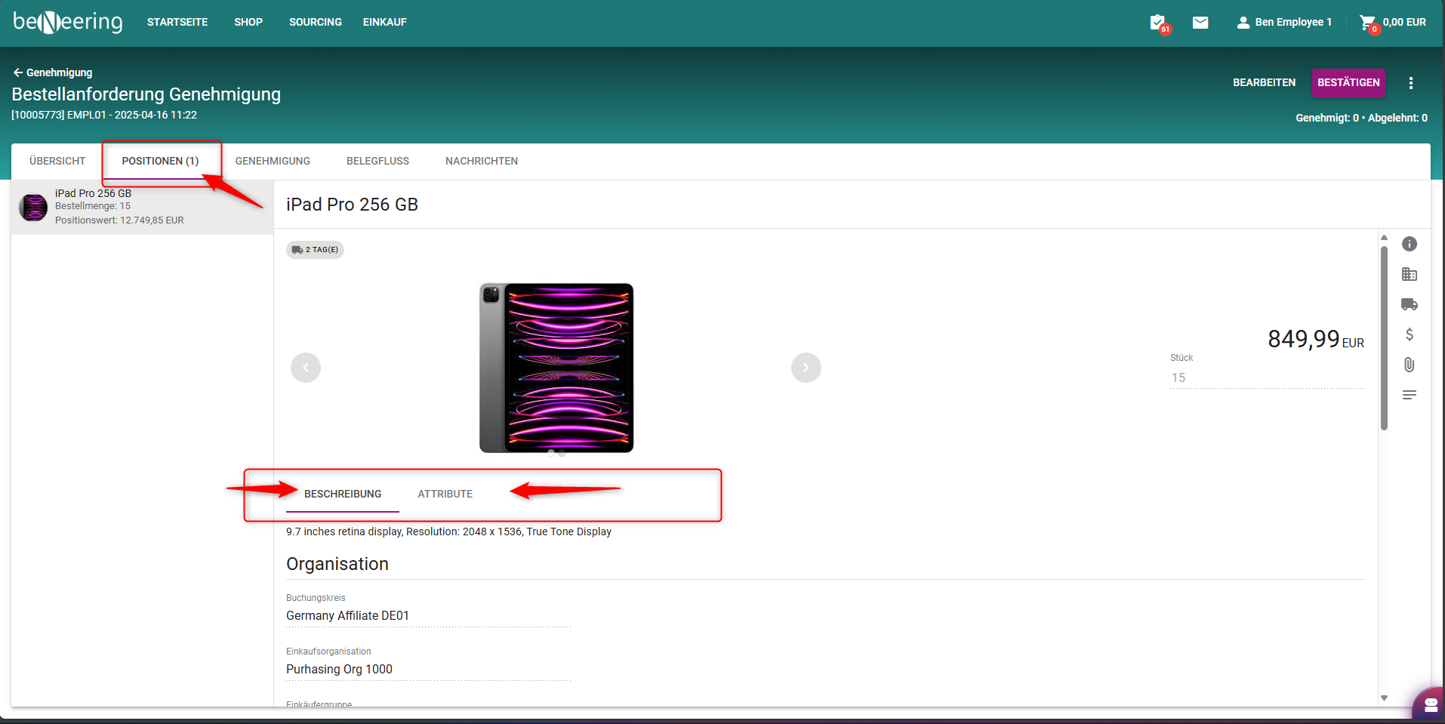Switch to the GENEHMIGUNG tab
Viewport: 1445px width, 724px height.
(273, 161)
